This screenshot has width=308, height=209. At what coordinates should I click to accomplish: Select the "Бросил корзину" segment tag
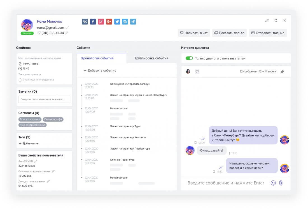pos(30,119)
